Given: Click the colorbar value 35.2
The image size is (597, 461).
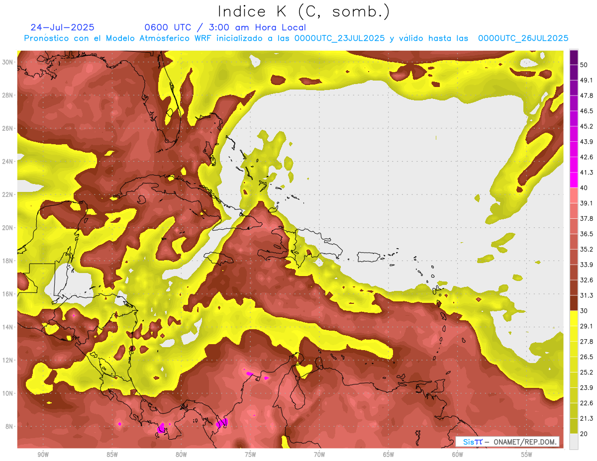Looking at the screenshot, I should [x=587, y=249].
